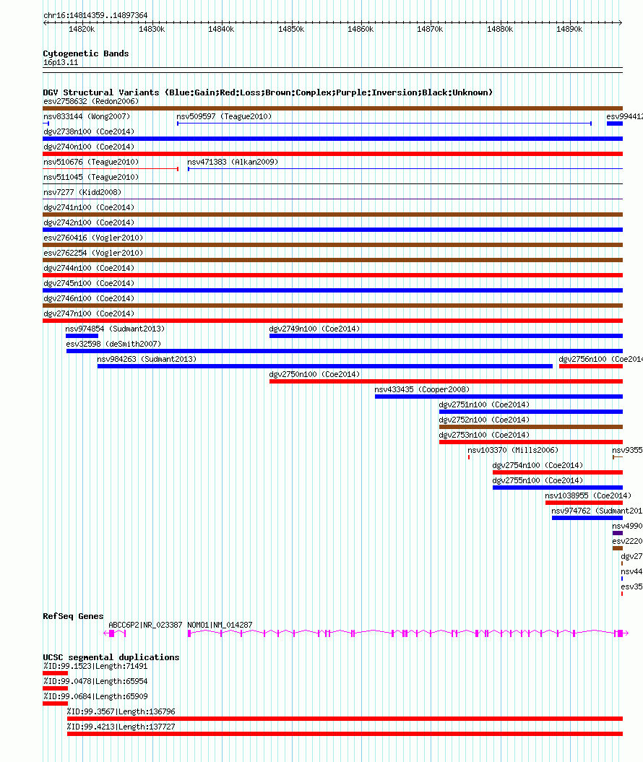Click the brown esv2220 variant bar
Image resolution: width=643 pixels, height=762 pixels.
(x=618, y=549)
